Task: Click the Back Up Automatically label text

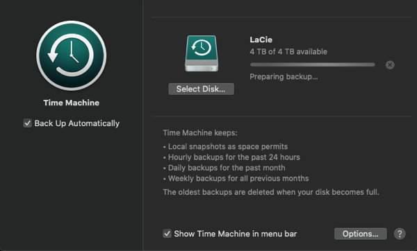Action: [77, 123]
